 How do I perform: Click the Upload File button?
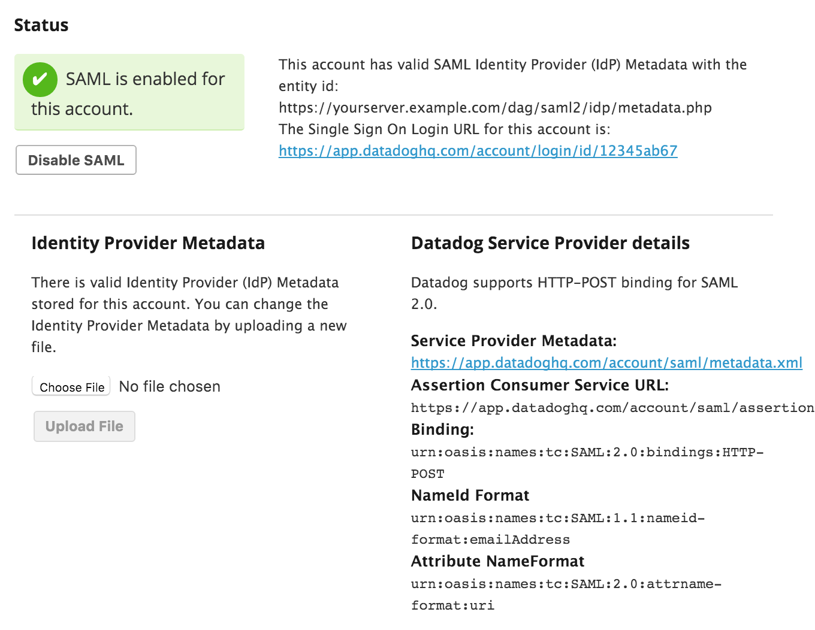84,426
